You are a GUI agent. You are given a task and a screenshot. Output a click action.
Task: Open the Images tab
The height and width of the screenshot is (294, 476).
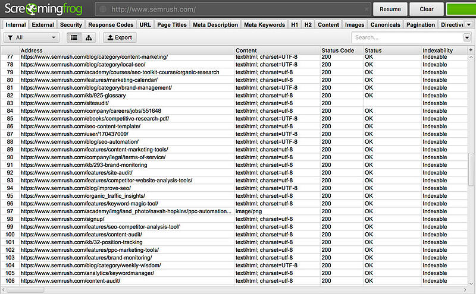355,25
